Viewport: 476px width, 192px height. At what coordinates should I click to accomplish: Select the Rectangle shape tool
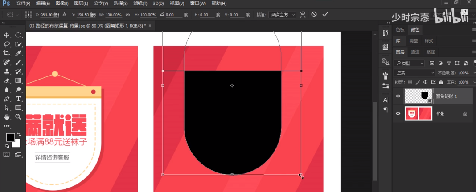[18, 108]
